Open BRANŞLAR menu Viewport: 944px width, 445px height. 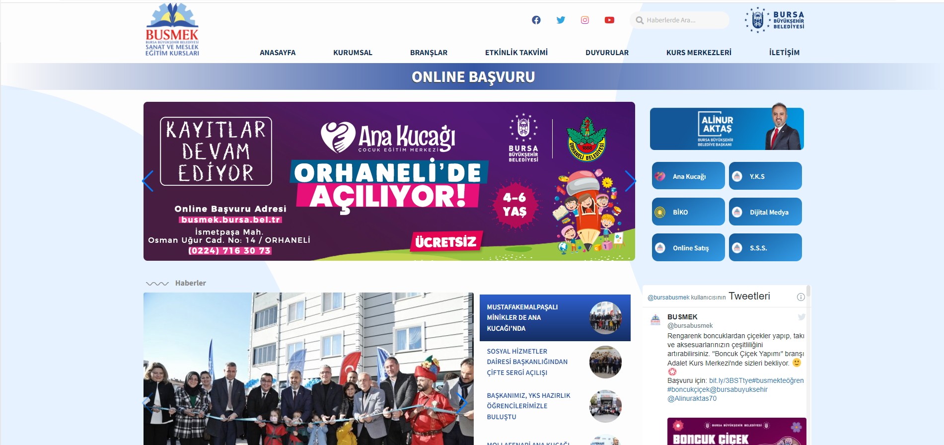coord(429,53)
